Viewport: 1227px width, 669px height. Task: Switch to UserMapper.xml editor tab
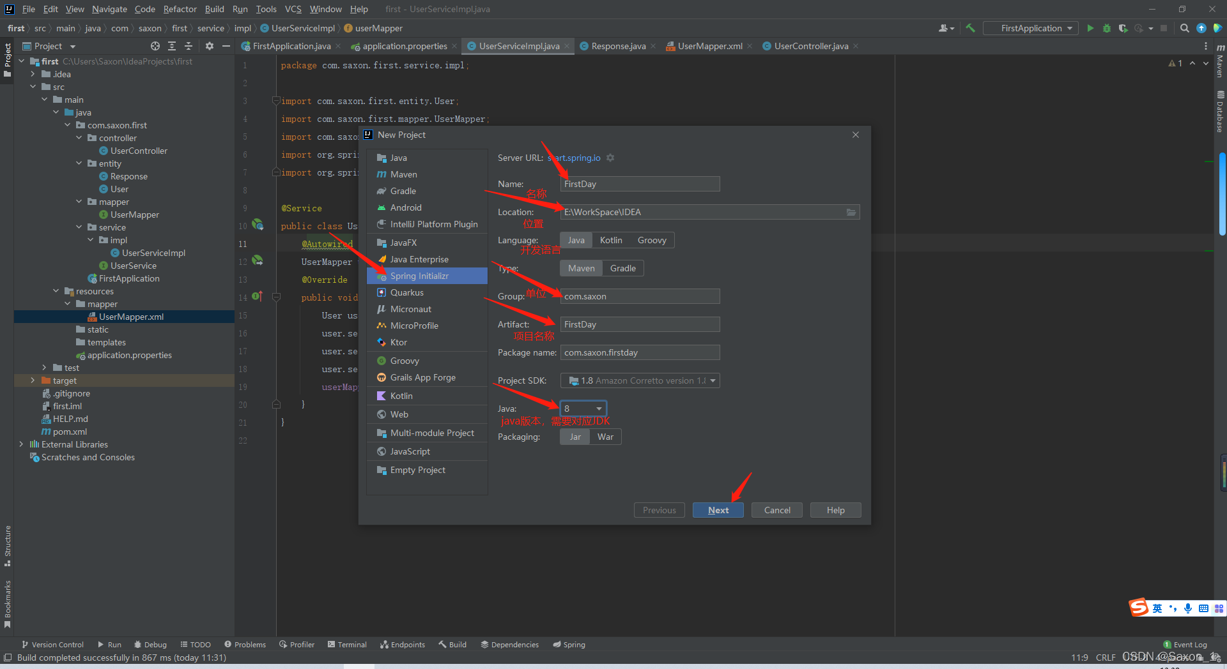[709, 46]
